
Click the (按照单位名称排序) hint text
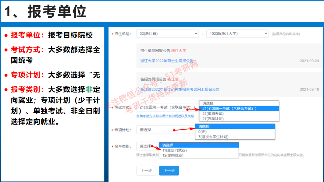point(286,34)
